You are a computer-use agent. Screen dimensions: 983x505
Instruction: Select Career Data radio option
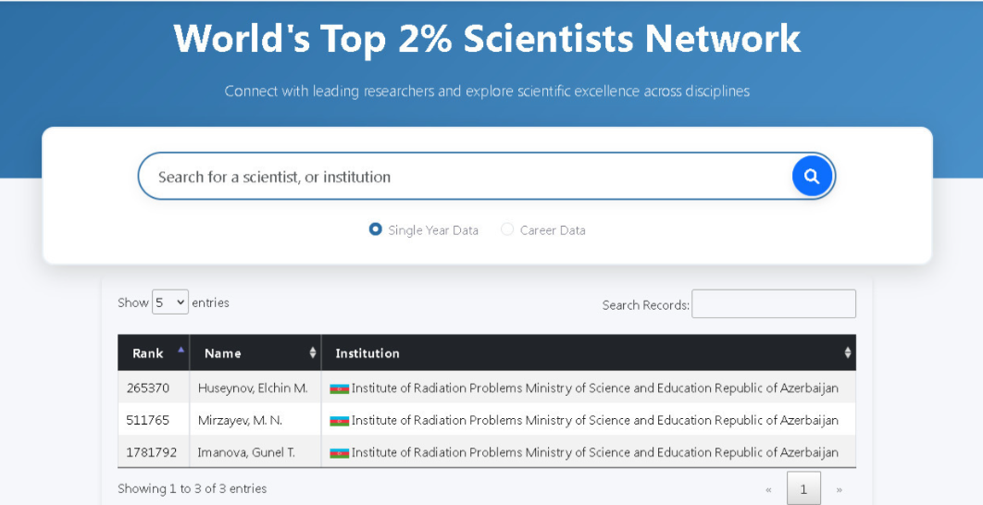pos(507,229)
